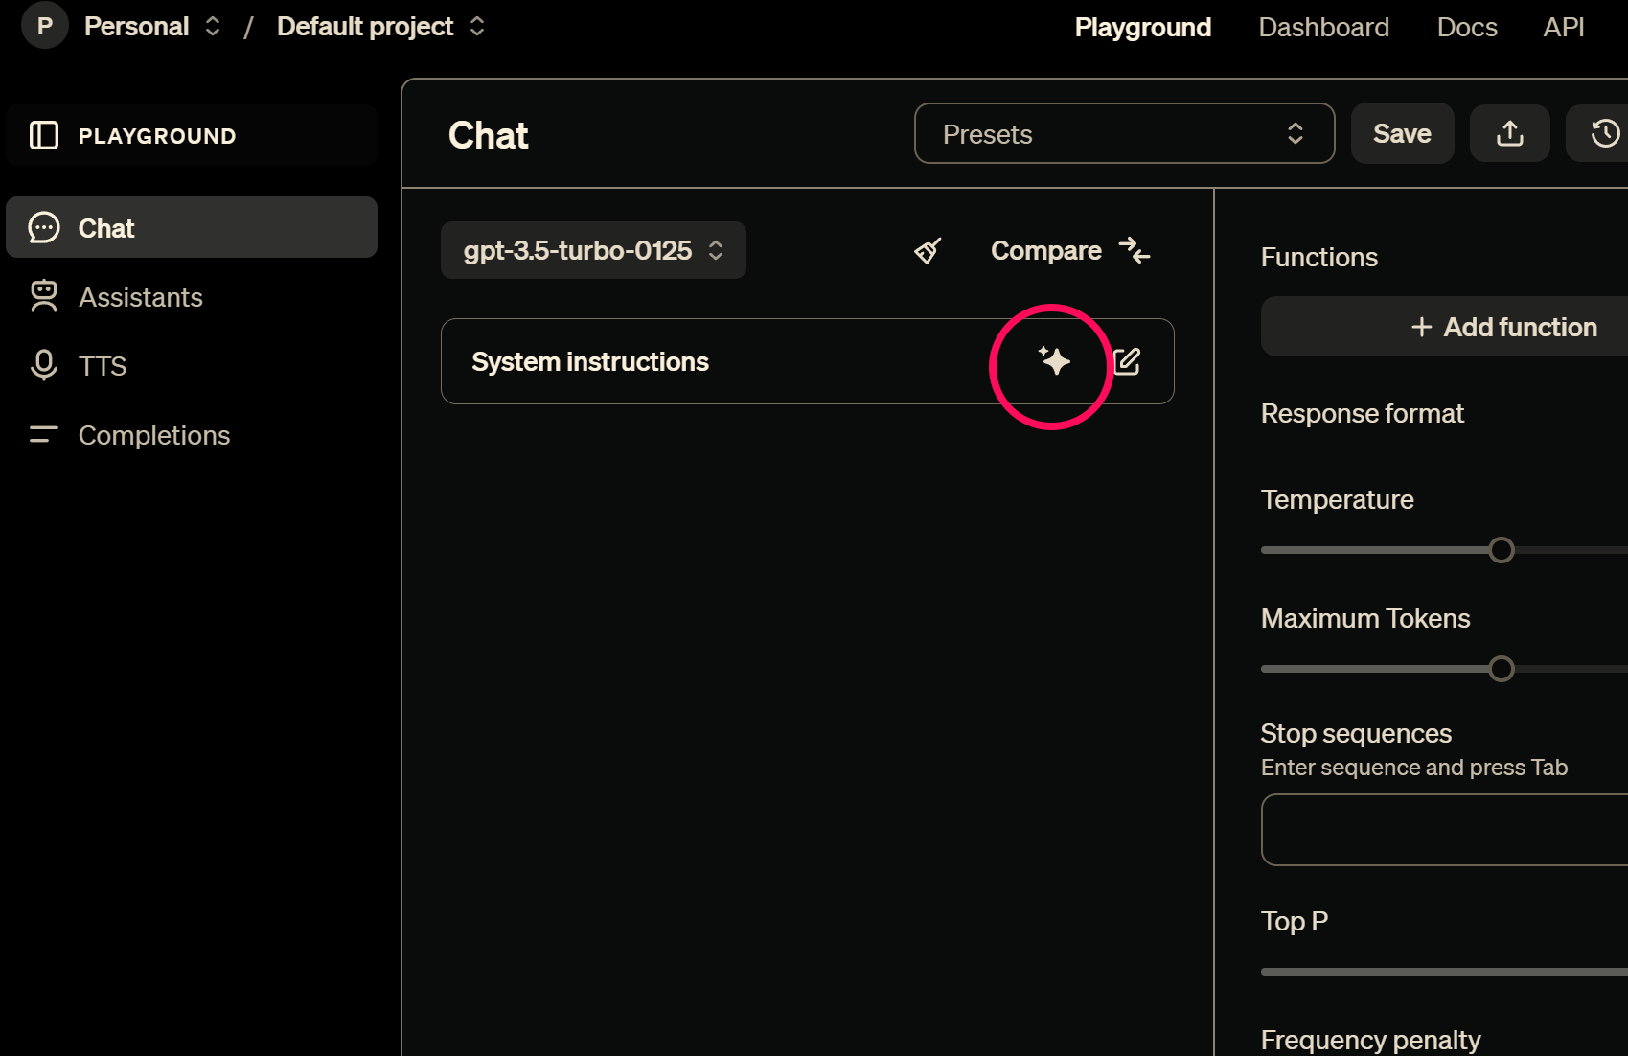Open the Default project switcher
This screenshot has width=1628, height=1056.
click(380, 26)
